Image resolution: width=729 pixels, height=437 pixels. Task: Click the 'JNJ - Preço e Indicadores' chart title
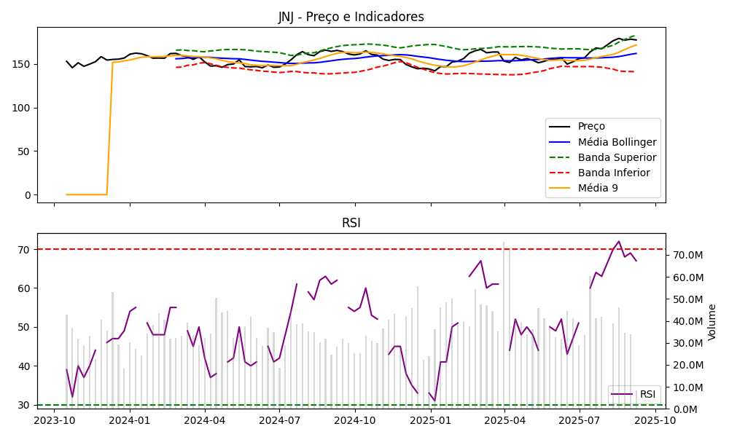[351, 17]
